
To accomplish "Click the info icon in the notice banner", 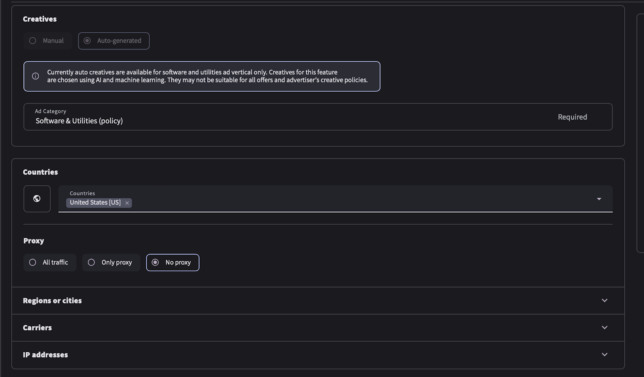I will pyautogui.click(x=35, y=76).
